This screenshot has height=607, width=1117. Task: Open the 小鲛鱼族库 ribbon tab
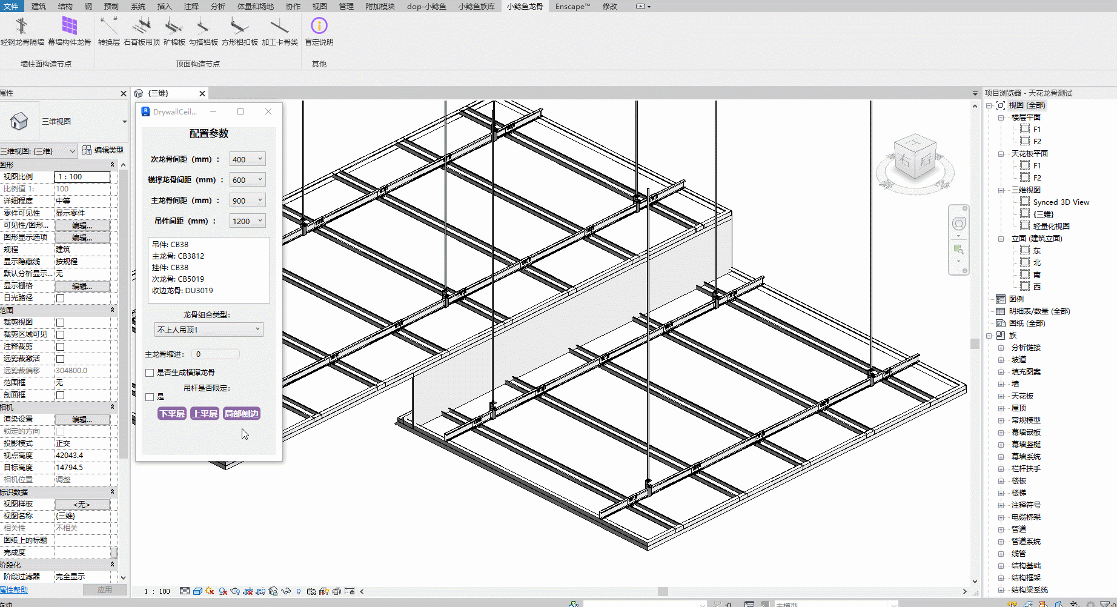tap(476, 6)
